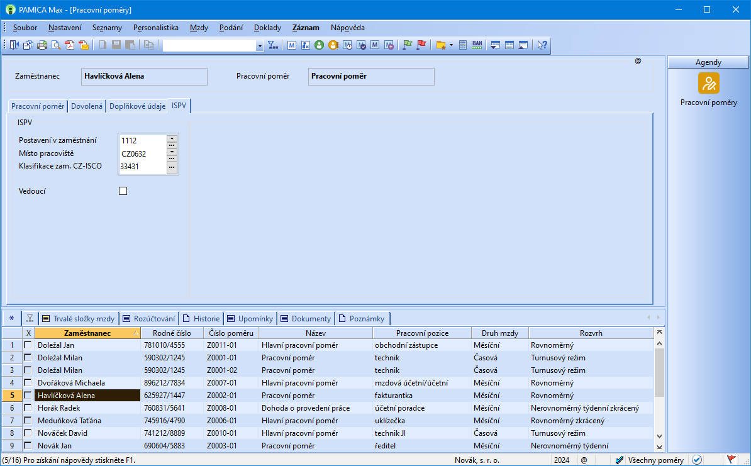Click the red flag toolbar icon

pyautogui.click(x=421, y=45)
